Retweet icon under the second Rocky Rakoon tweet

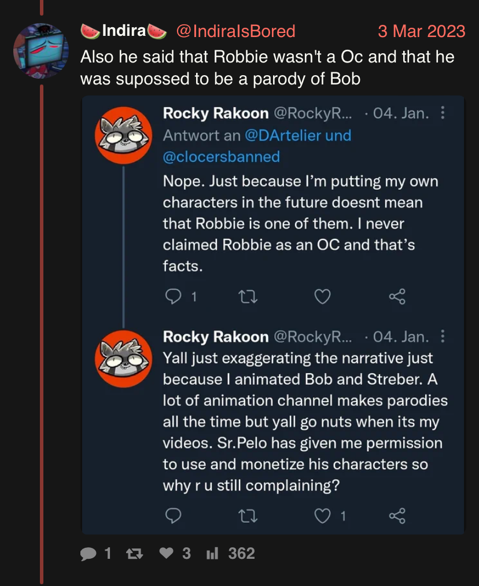tap(247, 515)
